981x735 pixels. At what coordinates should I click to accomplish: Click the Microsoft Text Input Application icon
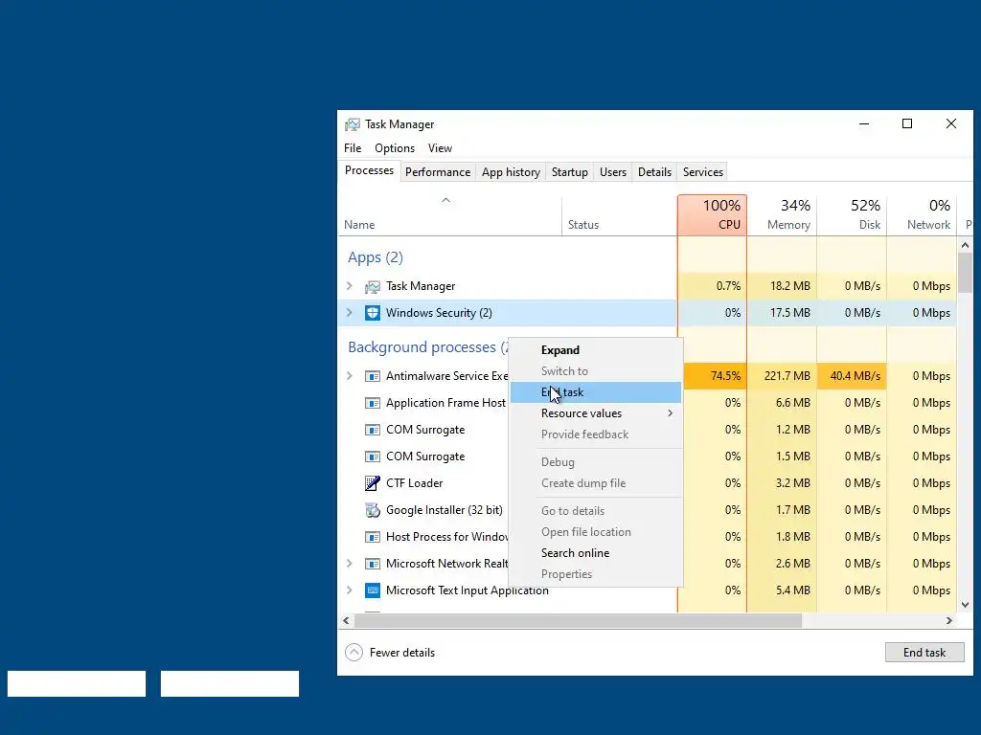[373, 590]
